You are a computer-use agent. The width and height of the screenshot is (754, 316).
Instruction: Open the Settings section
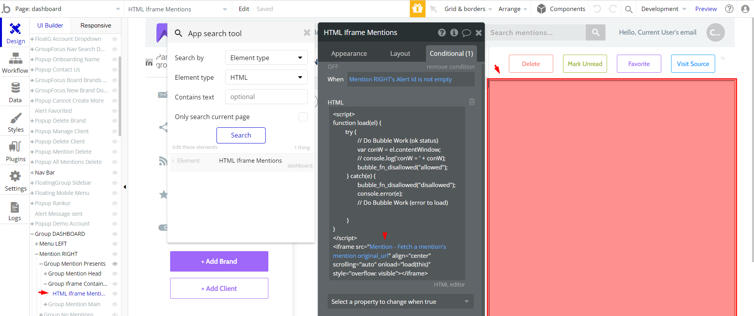tap(15, 180)
